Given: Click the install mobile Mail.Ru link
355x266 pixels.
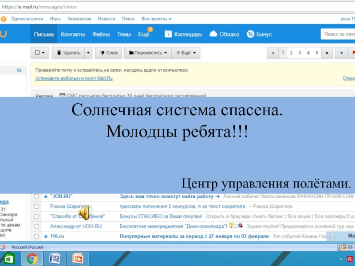Looking at the screenshot, I should 74,78.
